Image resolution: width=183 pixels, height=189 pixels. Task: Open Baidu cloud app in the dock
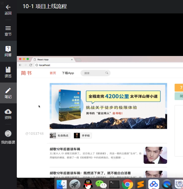[x=154, y=184]
